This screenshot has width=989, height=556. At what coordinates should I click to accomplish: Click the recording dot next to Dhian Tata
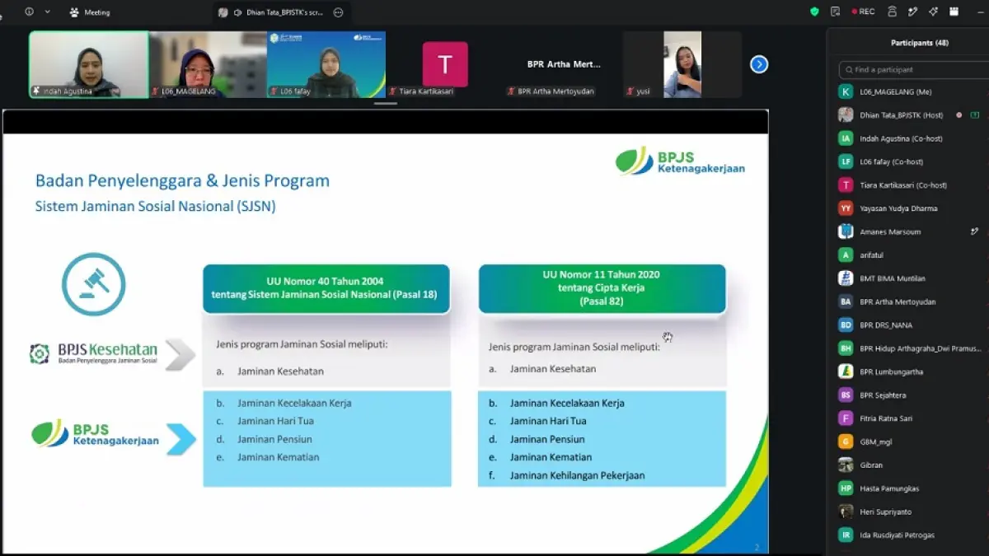[959, 115]
